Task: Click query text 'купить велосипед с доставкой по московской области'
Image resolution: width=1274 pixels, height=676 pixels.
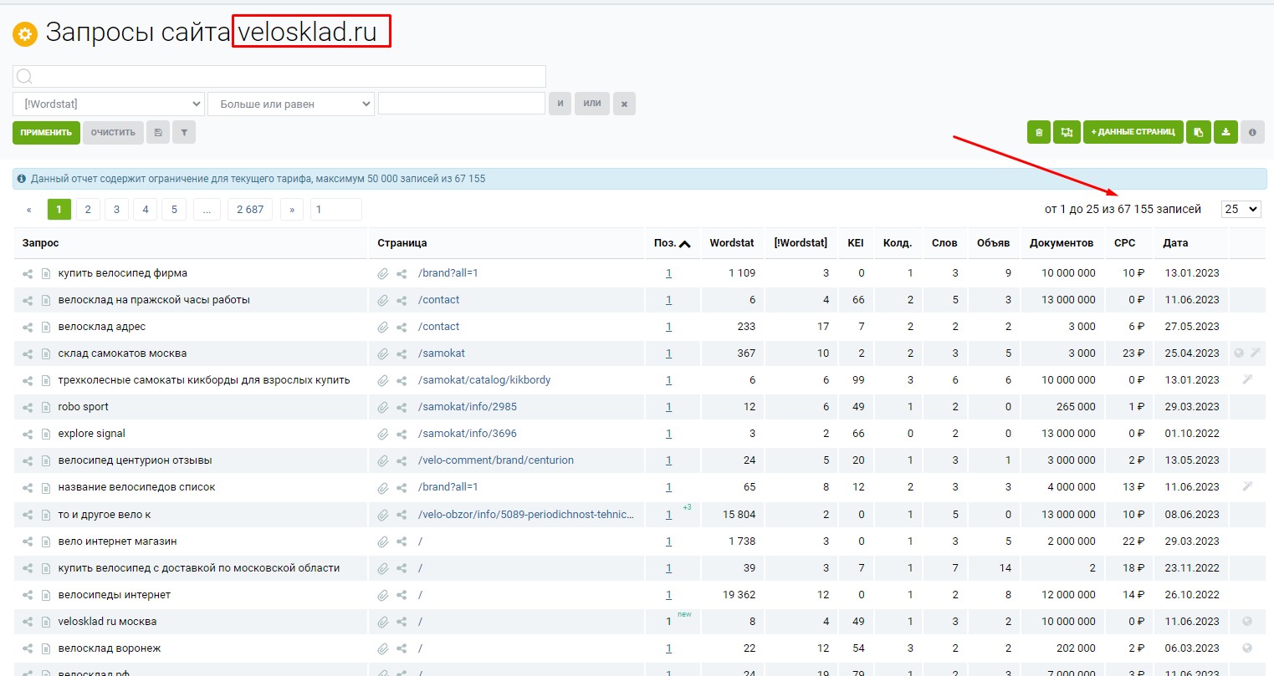Action: [199, 568]
